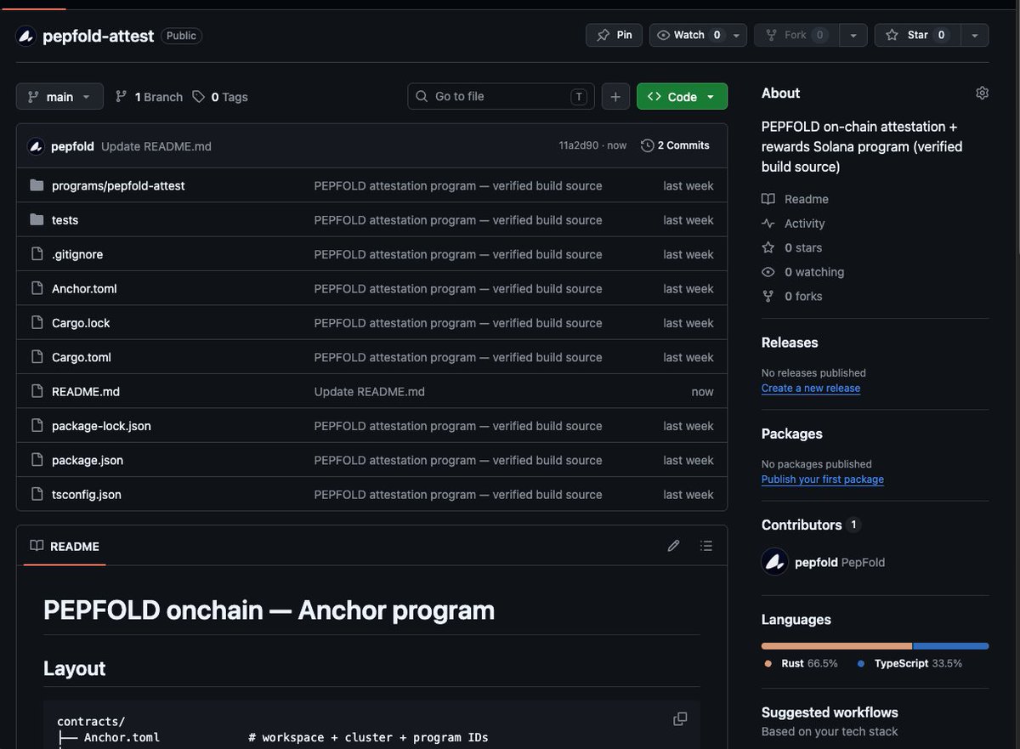
Task: Click the file icon of Cargo.lock row
Action: 37,323
